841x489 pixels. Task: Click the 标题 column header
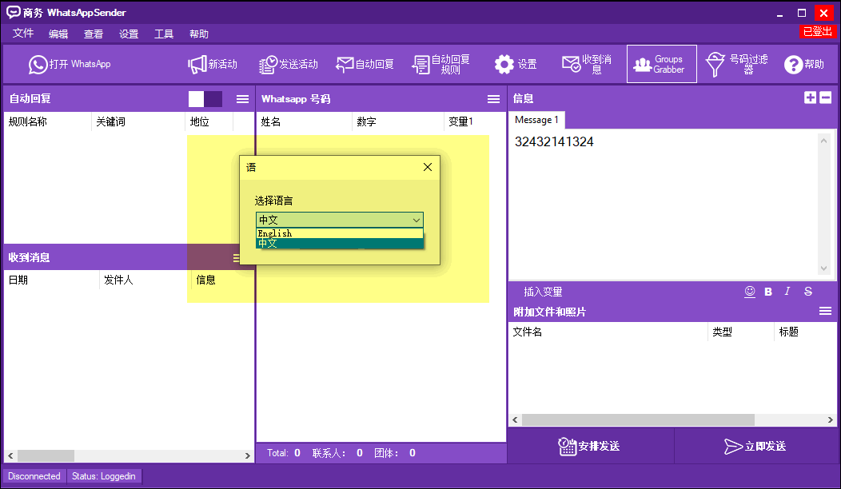(806, 332)
